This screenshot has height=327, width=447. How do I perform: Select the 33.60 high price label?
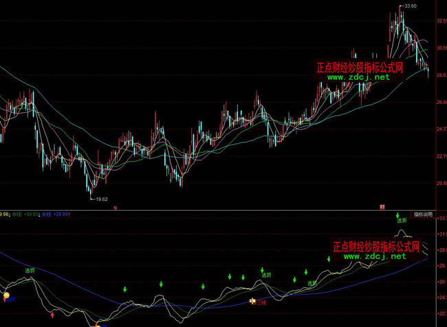410,6
